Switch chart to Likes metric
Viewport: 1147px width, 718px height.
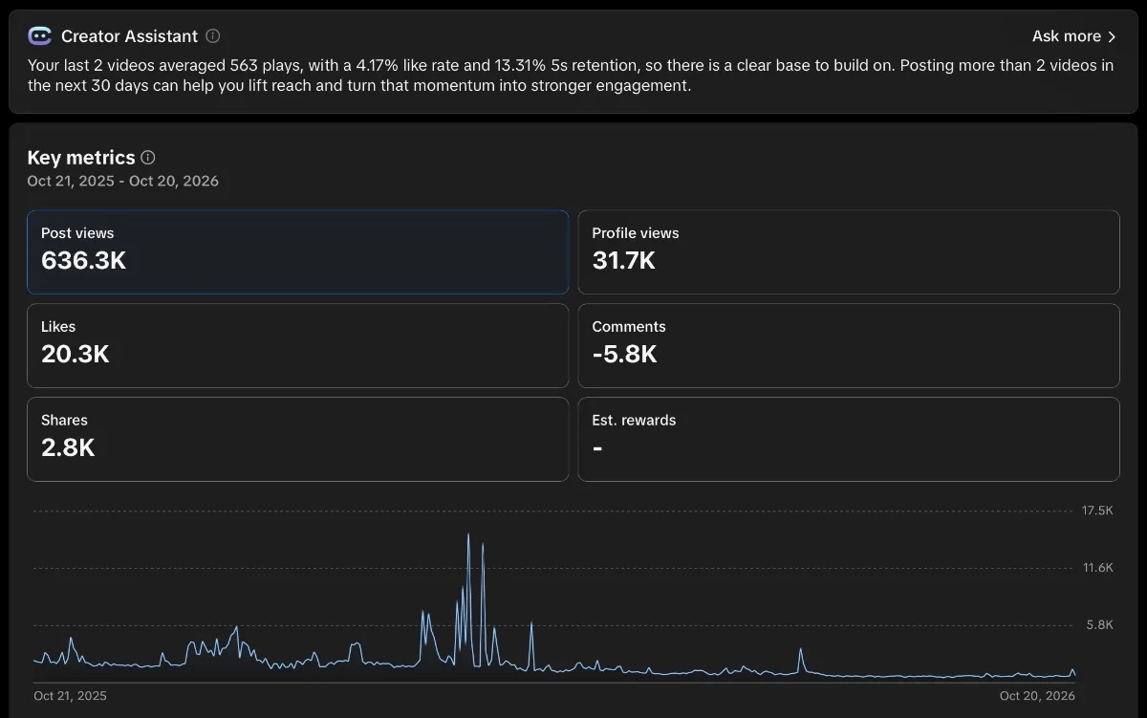(x=298, y=345)
